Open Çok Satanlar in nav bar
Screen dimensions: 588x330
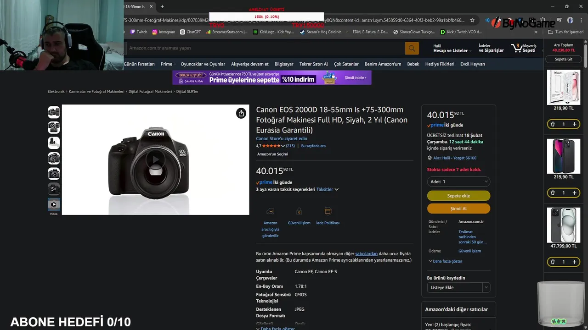[346, 64]
